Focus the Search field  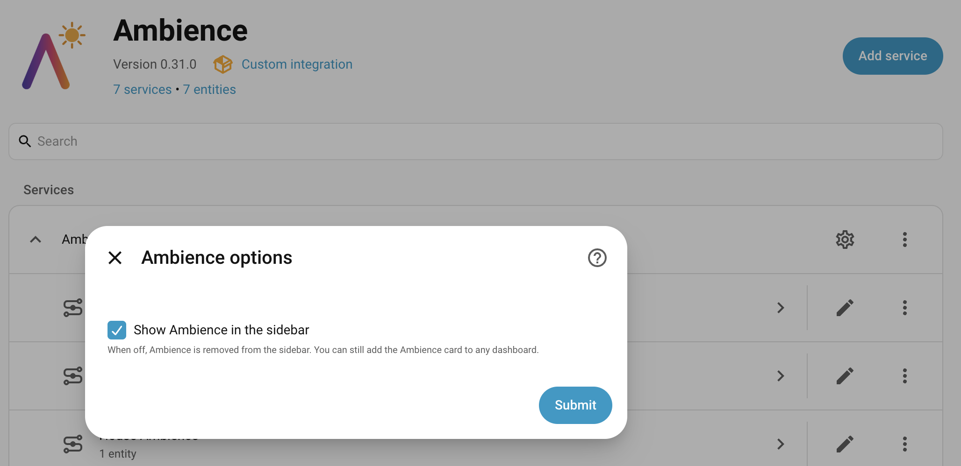[476, 141]
